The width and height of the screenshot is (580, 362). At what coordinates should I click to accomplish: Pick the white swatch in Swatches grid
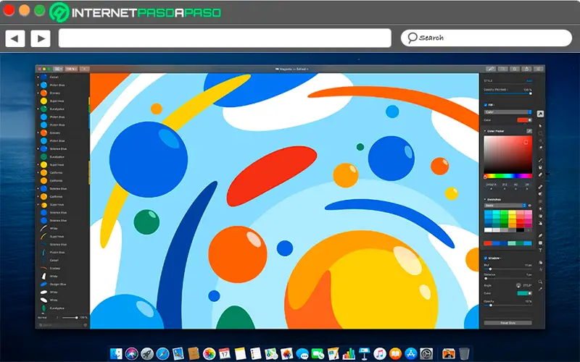pyautogui.click(x=488, y=230)
